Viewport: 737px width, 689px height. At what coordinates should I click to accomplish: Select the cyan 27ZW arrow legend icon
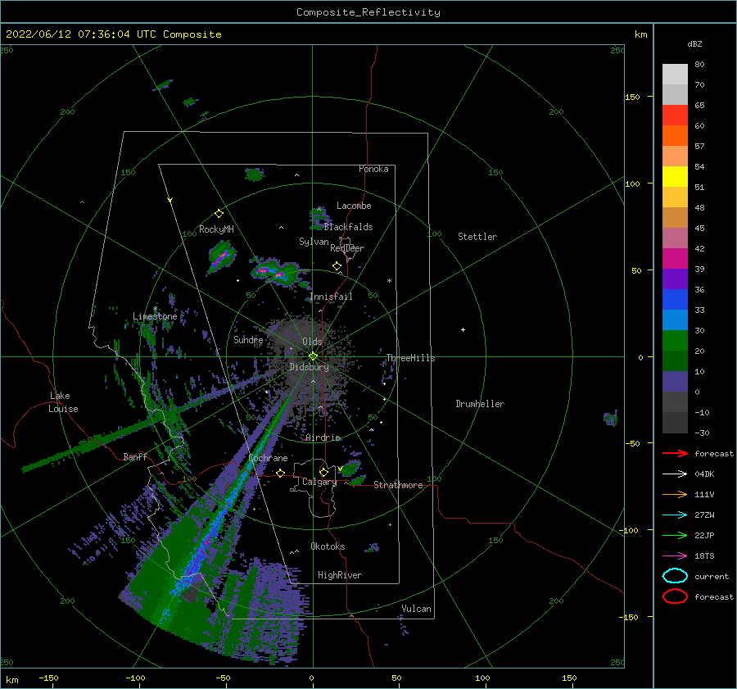(675, 514)
